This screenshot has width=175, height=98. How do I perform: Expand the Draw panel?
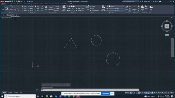[11, 13]
